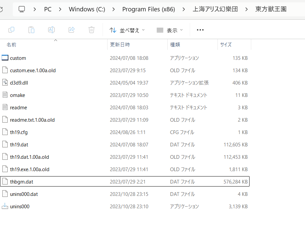Click the file name d3d9.dll
This screenshot has height=238, width=305.
coord(19,83)
